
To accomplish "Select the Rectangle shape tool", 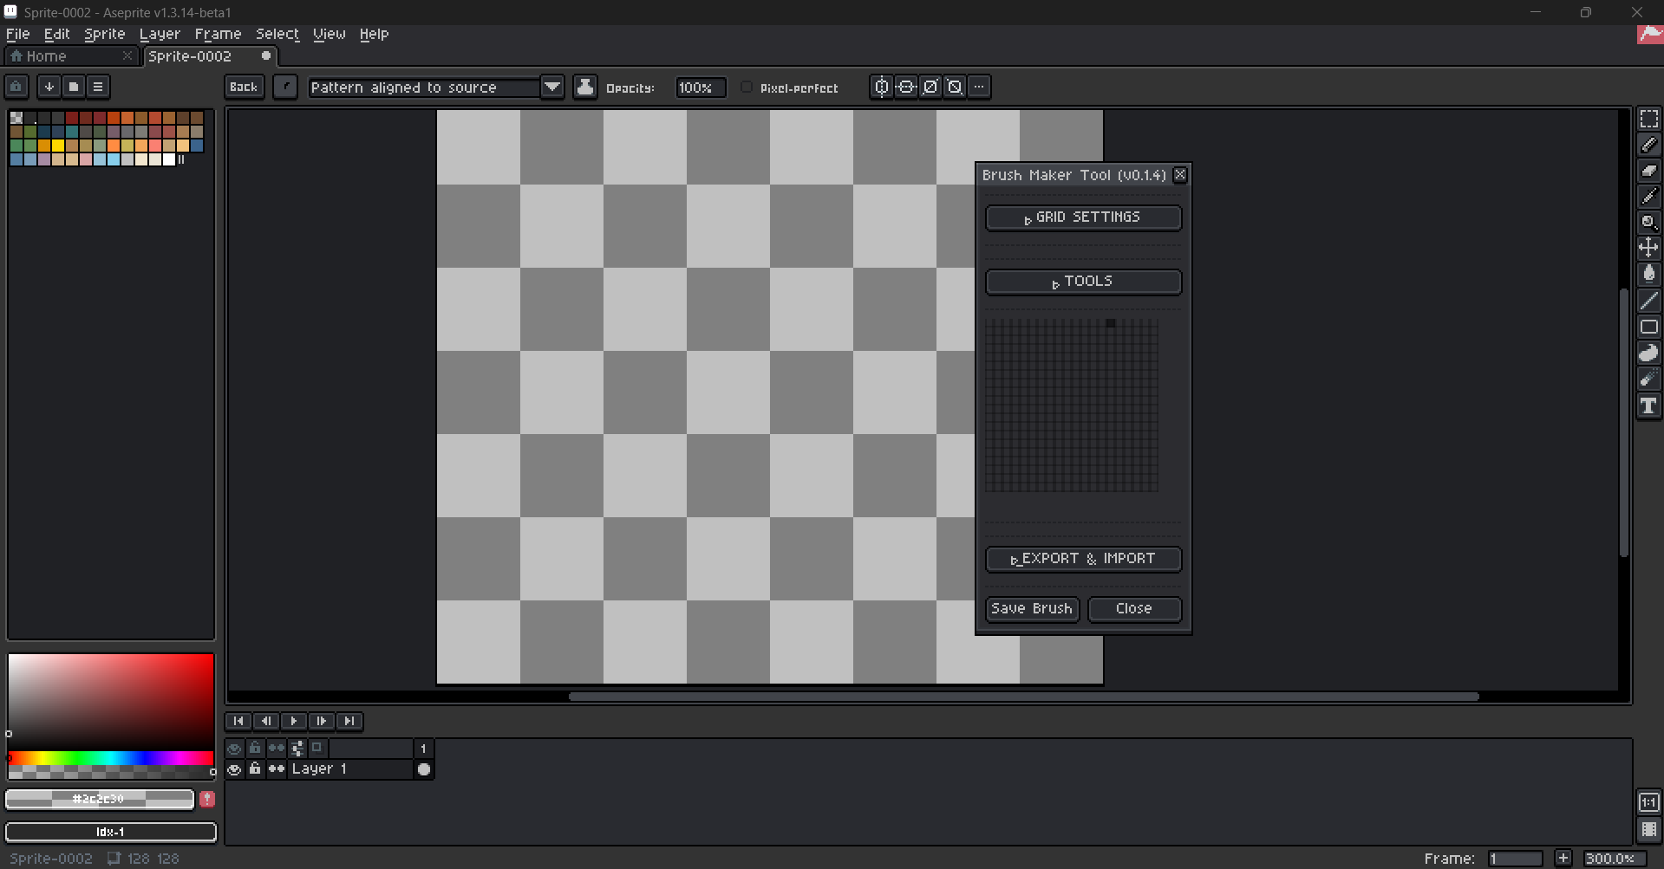I will point(1648,327).
